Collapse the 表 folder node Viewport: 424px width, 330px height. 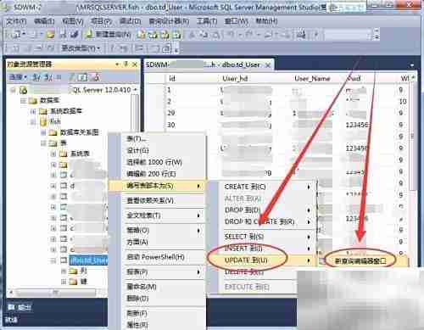coord(43,143)
